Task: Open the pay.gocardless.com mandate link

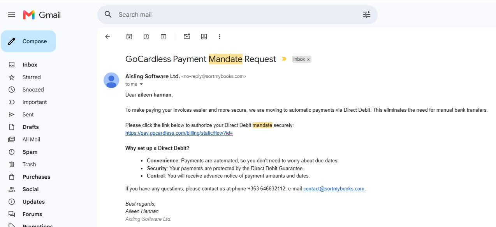Action: [x=179, y=133]
